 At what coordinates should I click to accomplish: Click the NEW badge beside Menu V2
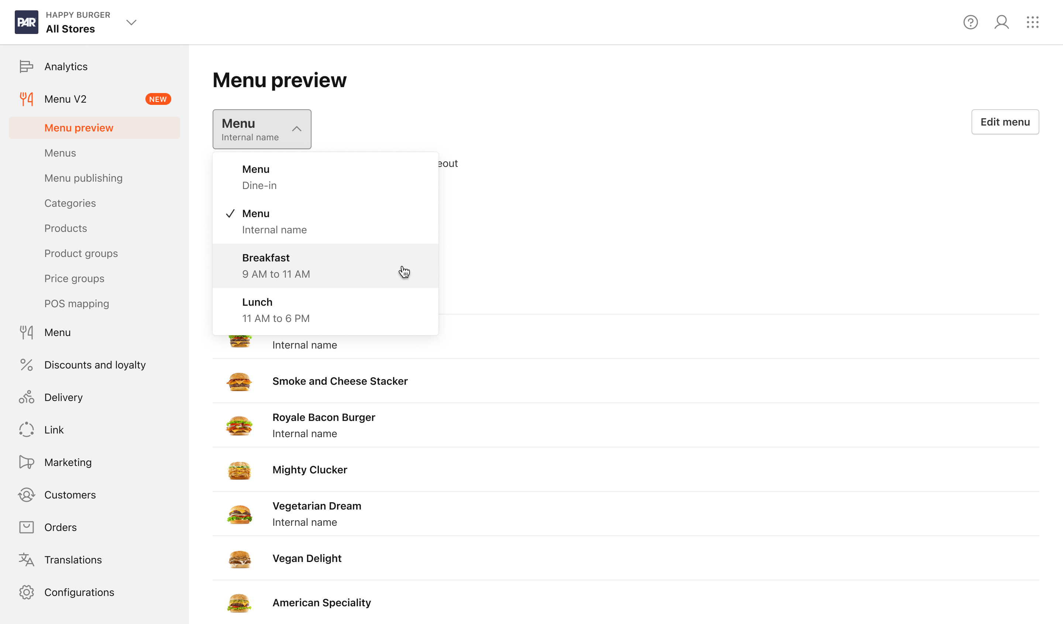(x=158, y=99)
